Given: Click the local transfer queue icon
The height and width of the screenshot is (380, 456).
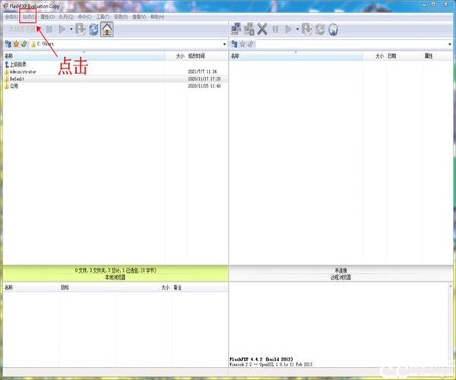Looking at the screenshot, I should click(x=80, y=30).
